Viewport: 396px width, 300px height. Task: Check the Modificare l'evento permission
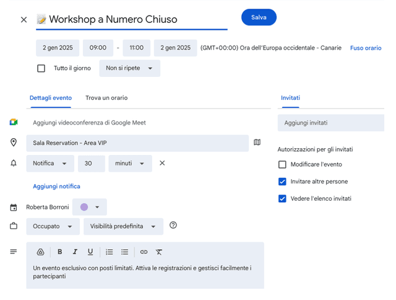283,164
